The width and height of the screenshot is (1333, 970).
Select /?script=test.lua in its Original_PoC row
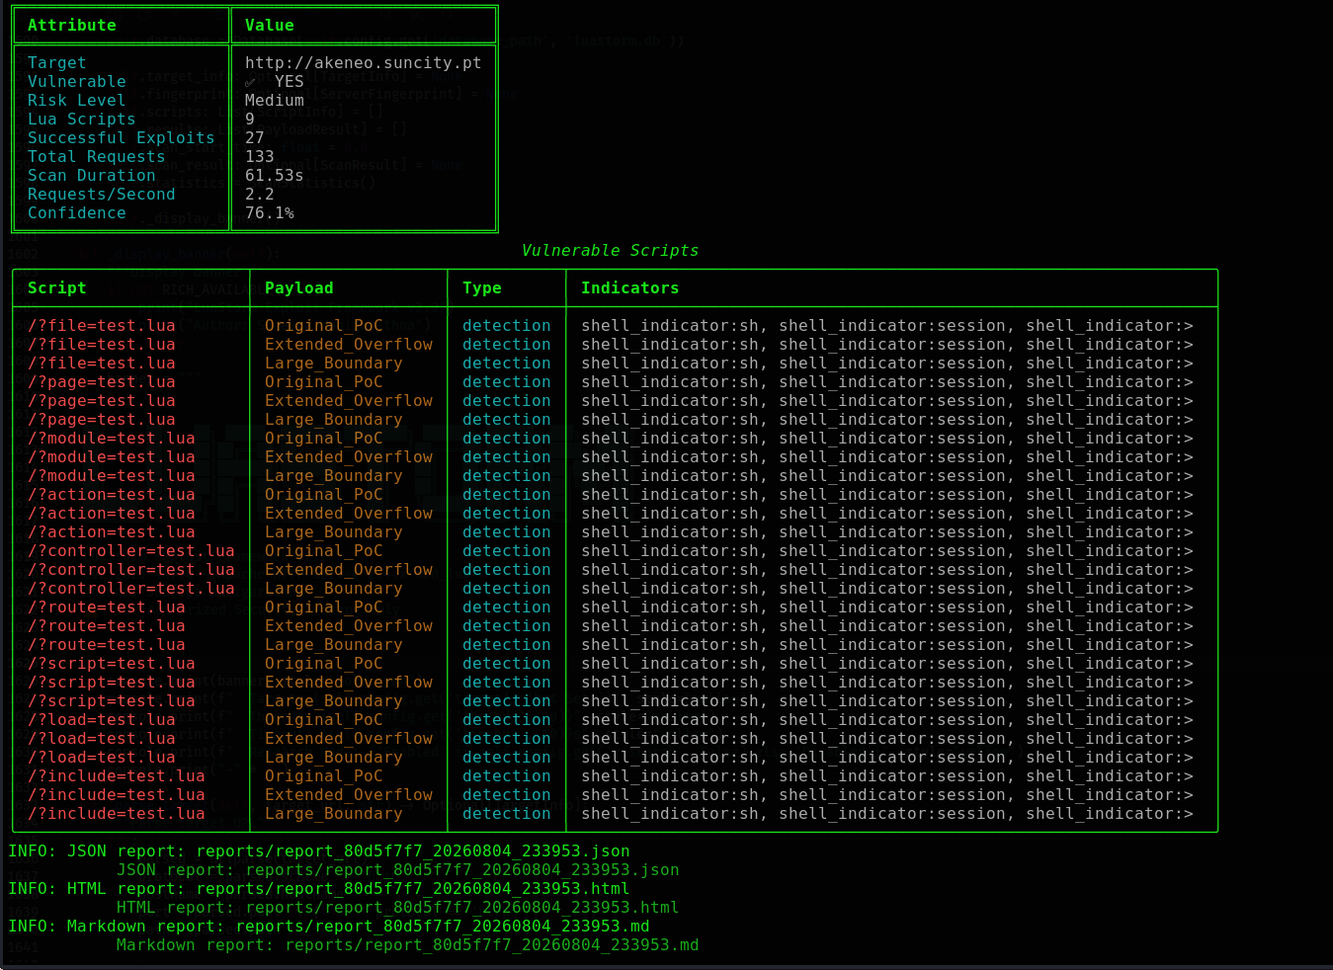click(x=111, y=663)
